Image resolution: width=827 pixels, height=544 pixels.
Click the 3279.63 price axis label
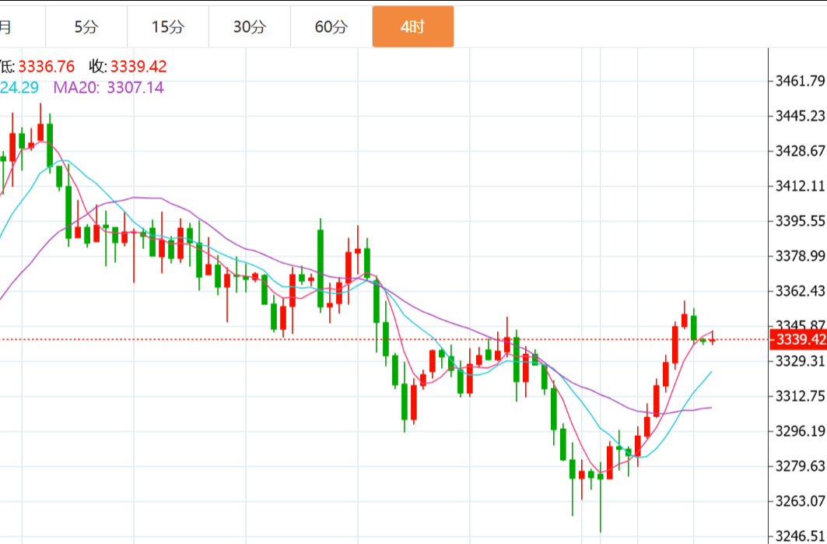[x=800, y=466]
